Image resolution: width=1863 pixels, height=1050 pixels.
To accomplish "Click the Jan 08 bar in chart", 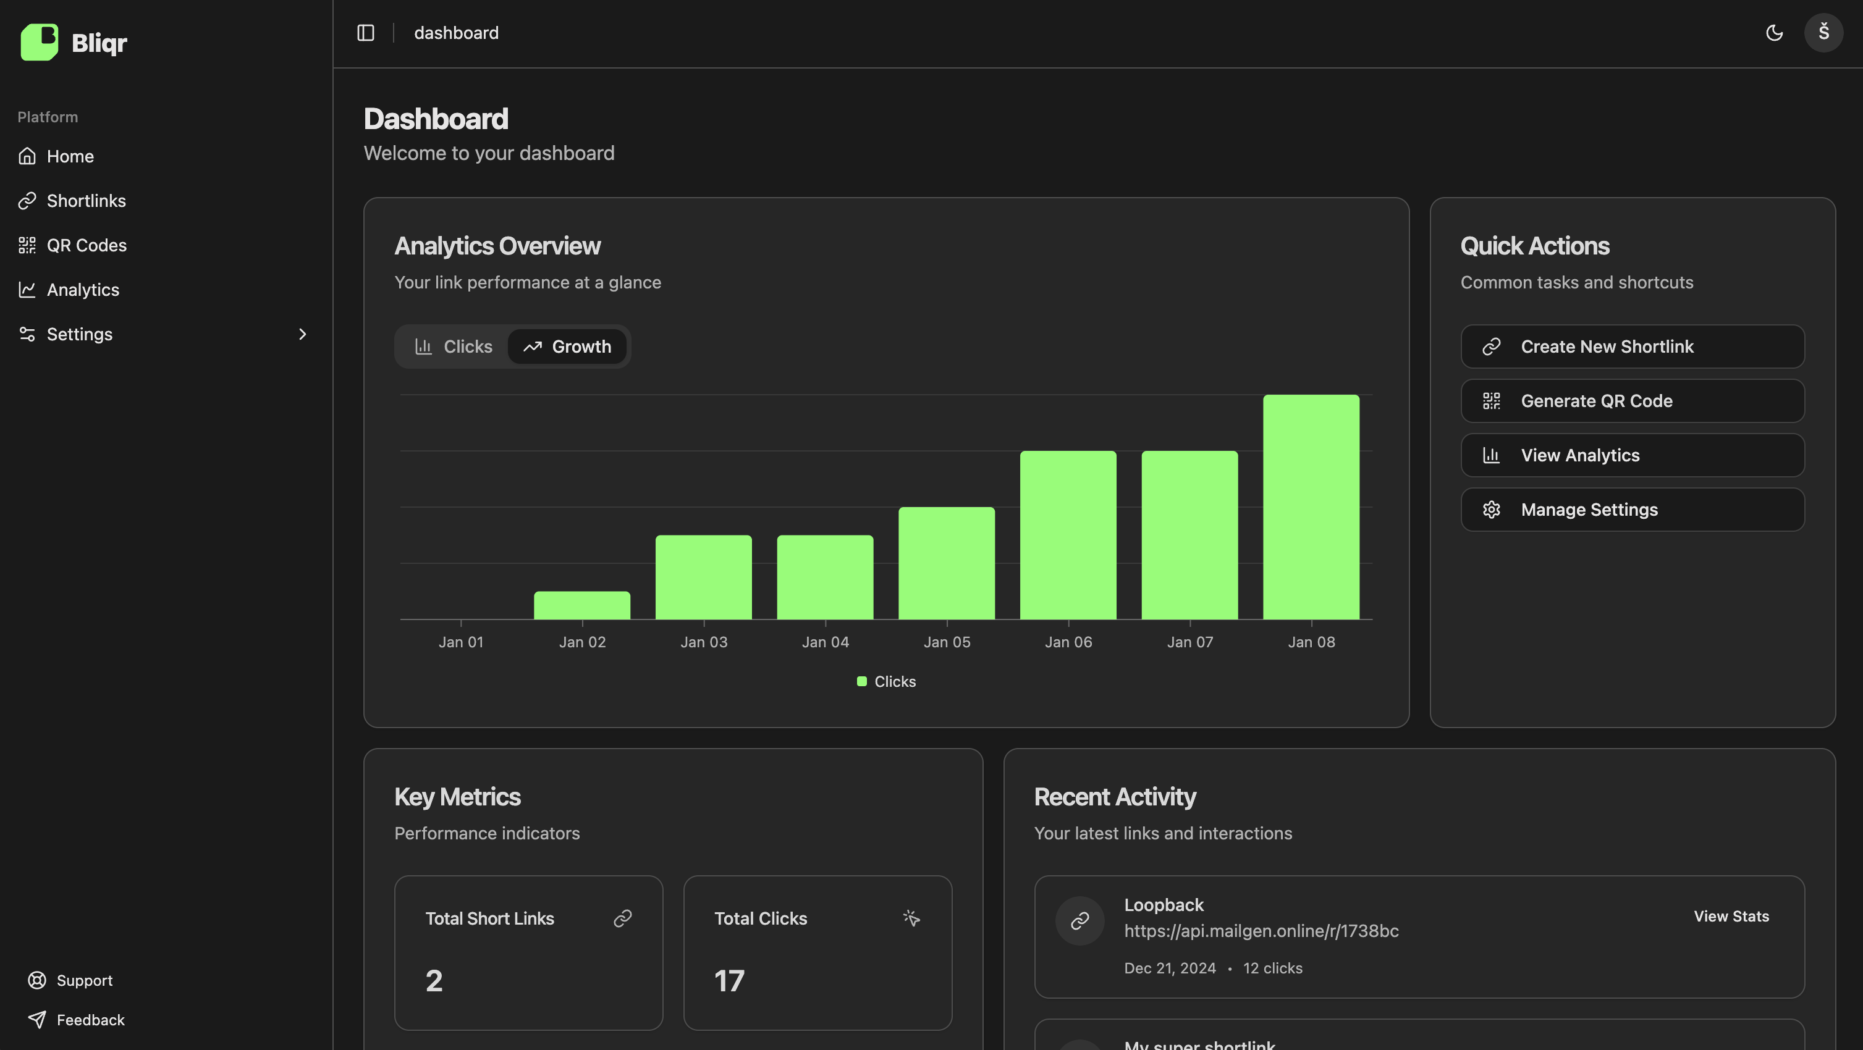I will coord(1311,507).
